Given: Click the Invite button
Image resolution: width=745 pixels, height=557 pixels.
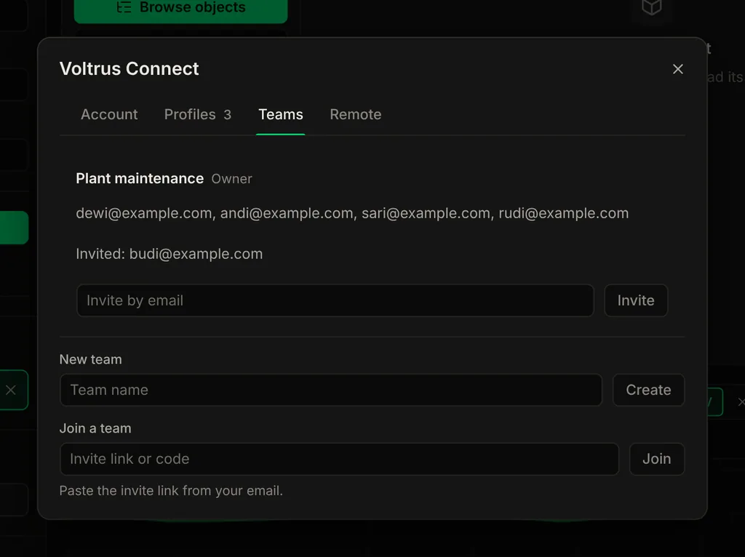Looking at the screenshot, I should [x=636, y=300].
